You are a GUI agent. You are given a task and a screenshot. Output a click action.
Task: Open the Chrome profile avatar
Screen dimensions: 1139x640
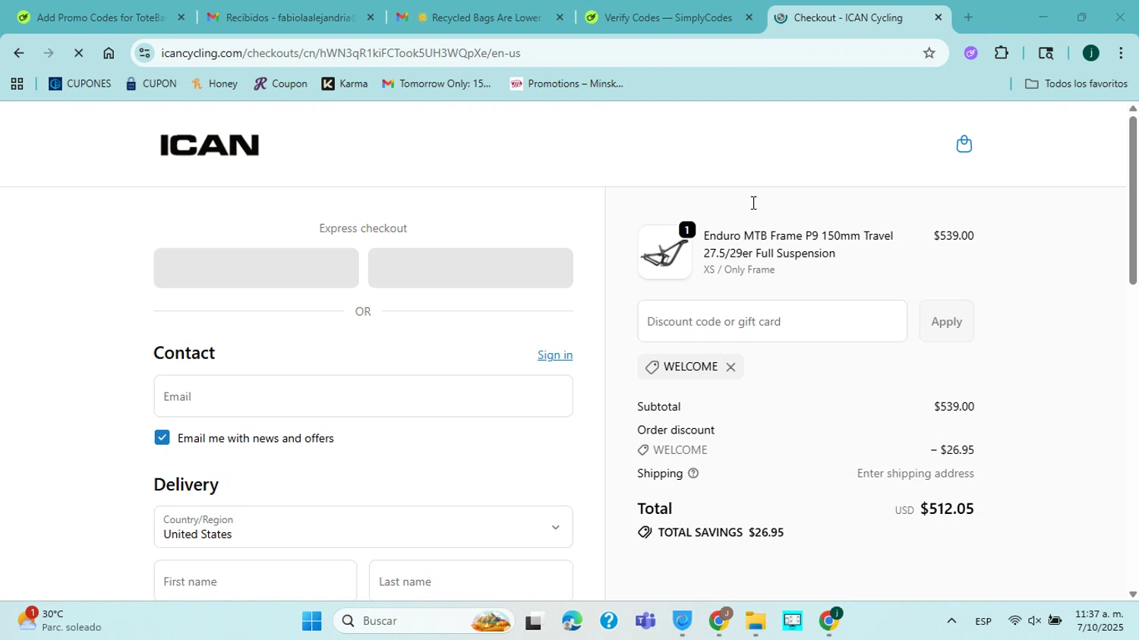point(1090,53)
